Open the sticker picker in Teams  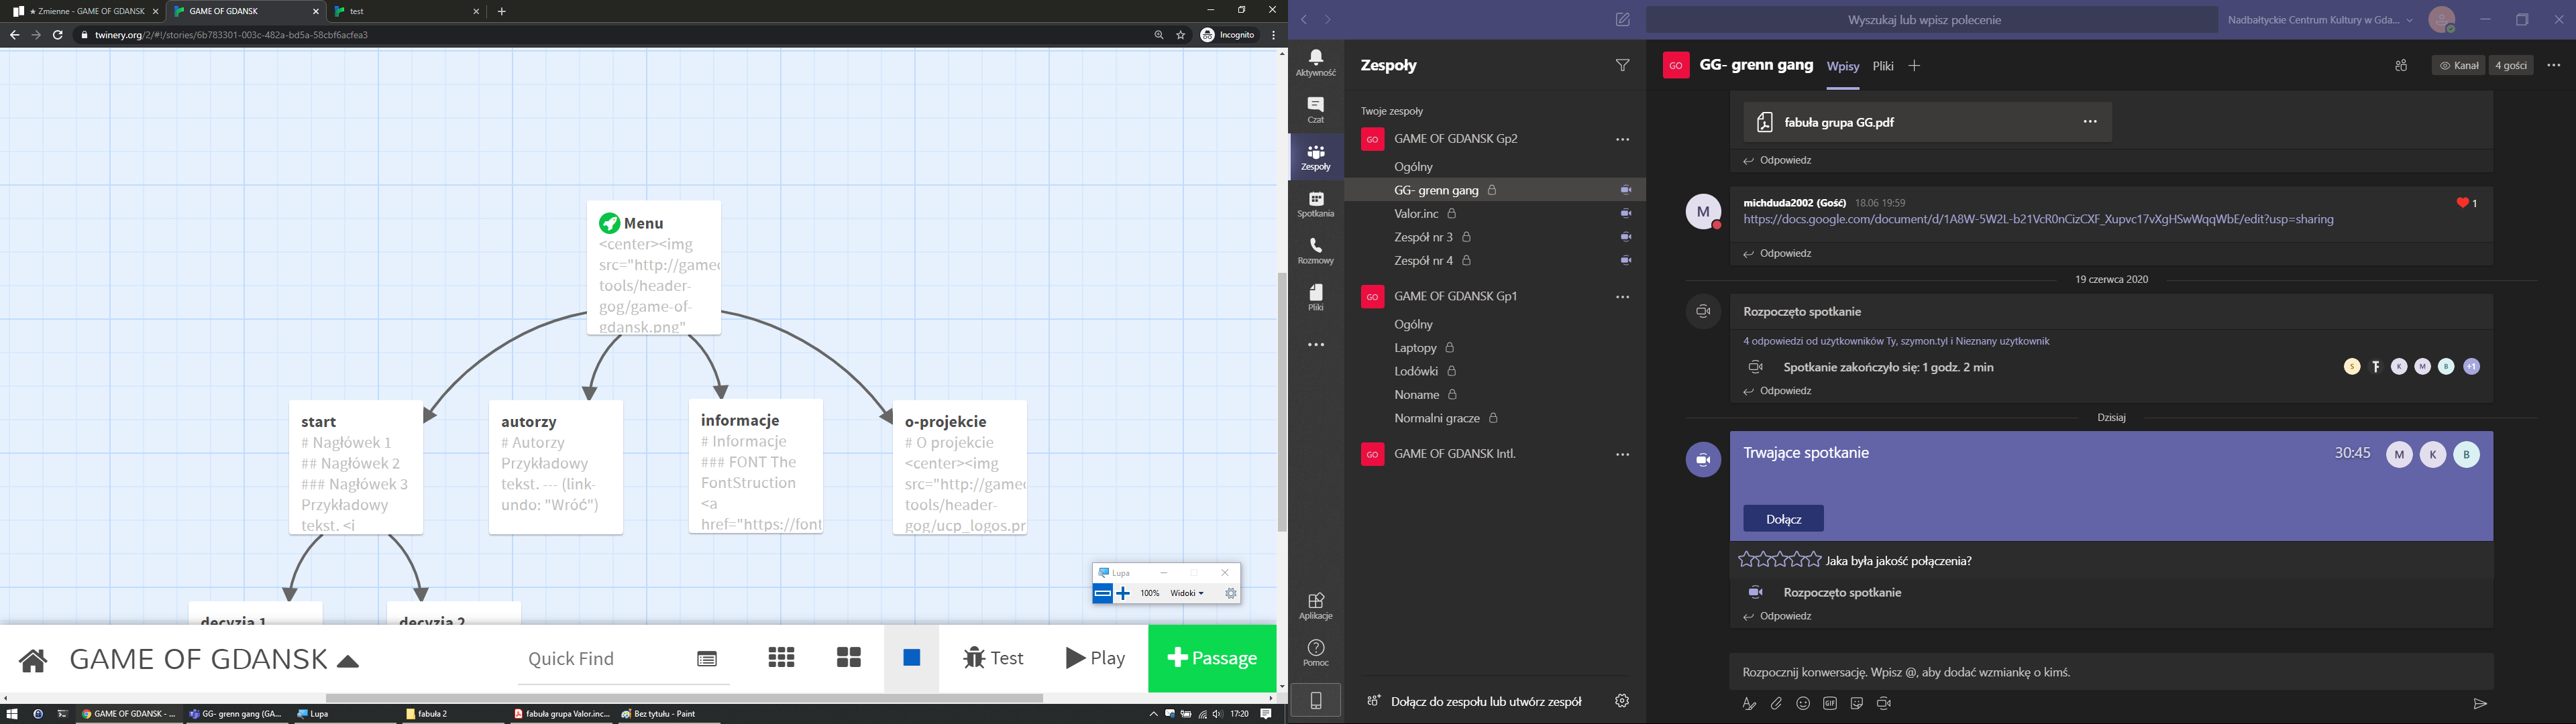coord(1857,704)
